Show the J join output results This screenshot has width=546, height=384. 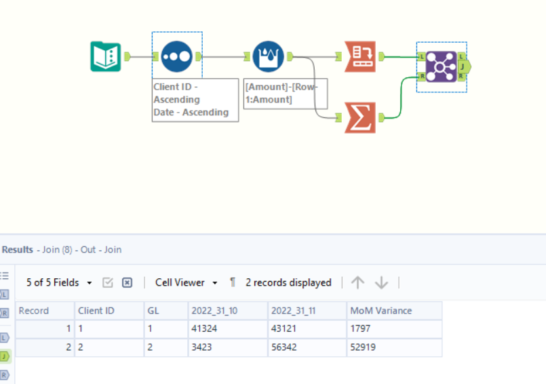5,356
